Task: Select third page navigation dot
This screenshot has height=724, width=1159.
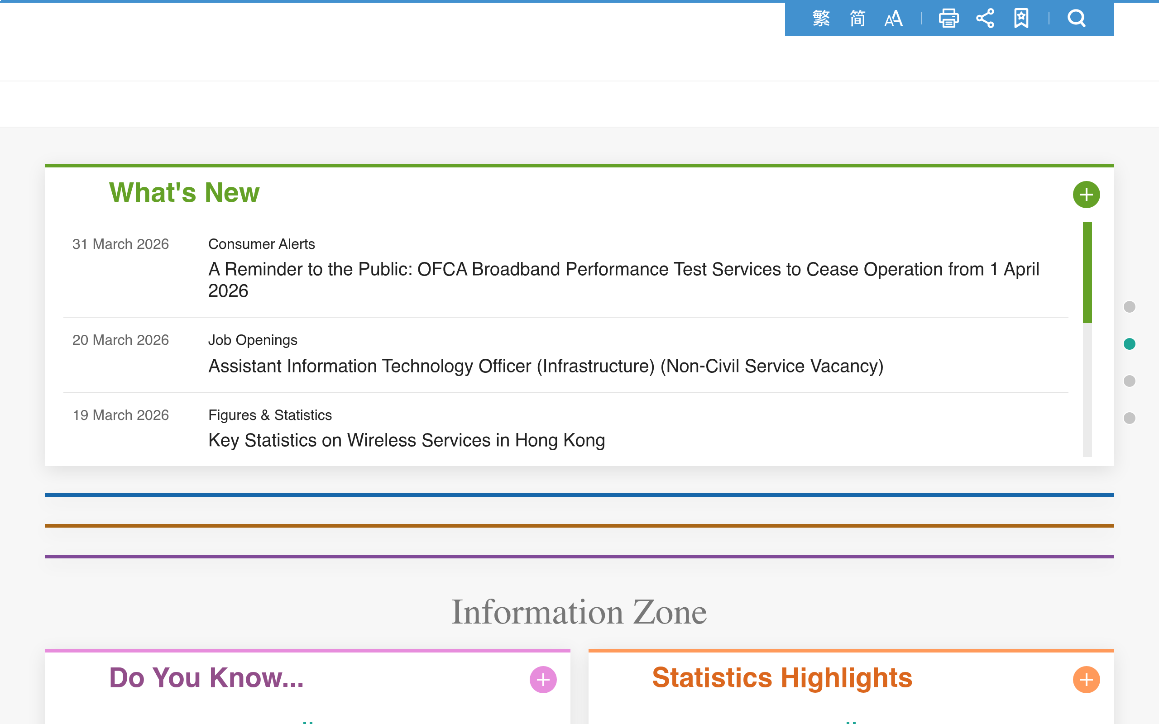Action: (x=1129, y=381)
